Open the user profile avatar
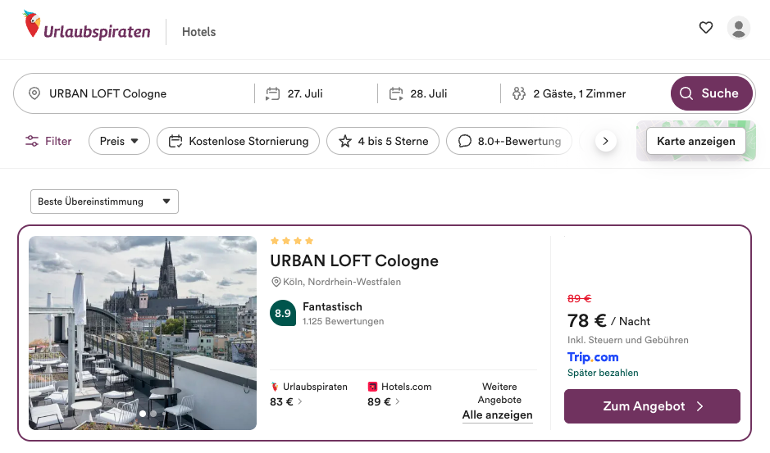This screenshot has height=453, width=770. tap(738, 28)
